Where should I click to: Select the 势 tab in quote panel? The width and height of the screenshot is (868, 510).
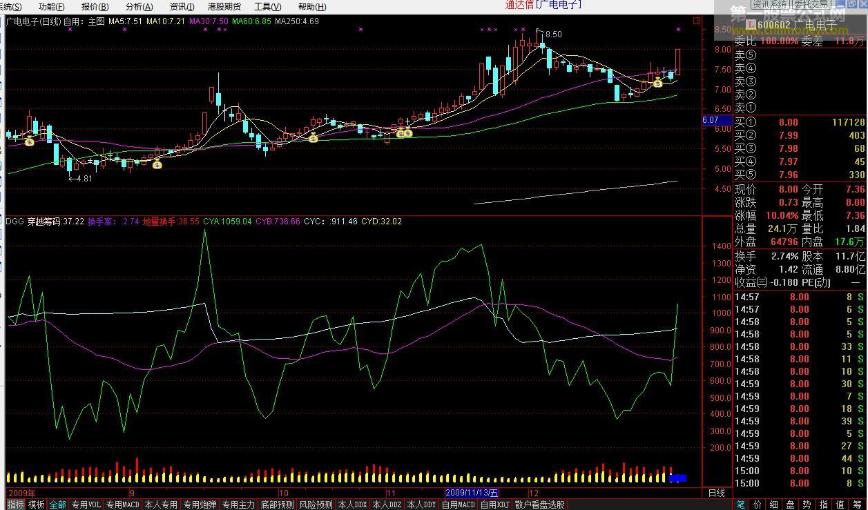(x=807, y=504)
